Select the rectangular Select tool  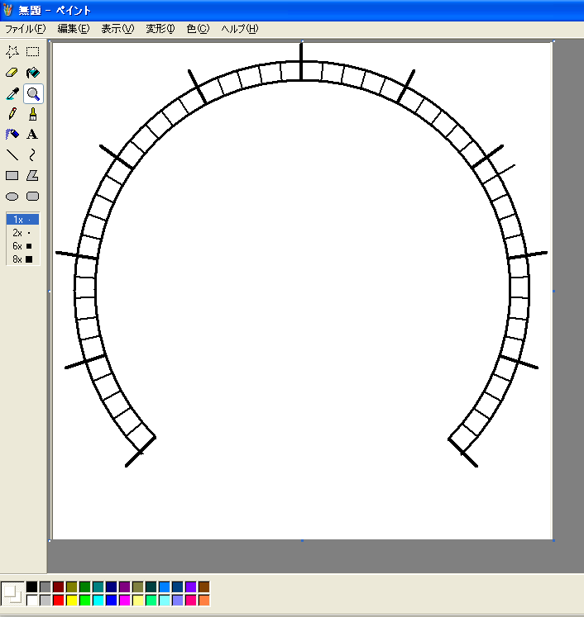[x=33, y=51]
